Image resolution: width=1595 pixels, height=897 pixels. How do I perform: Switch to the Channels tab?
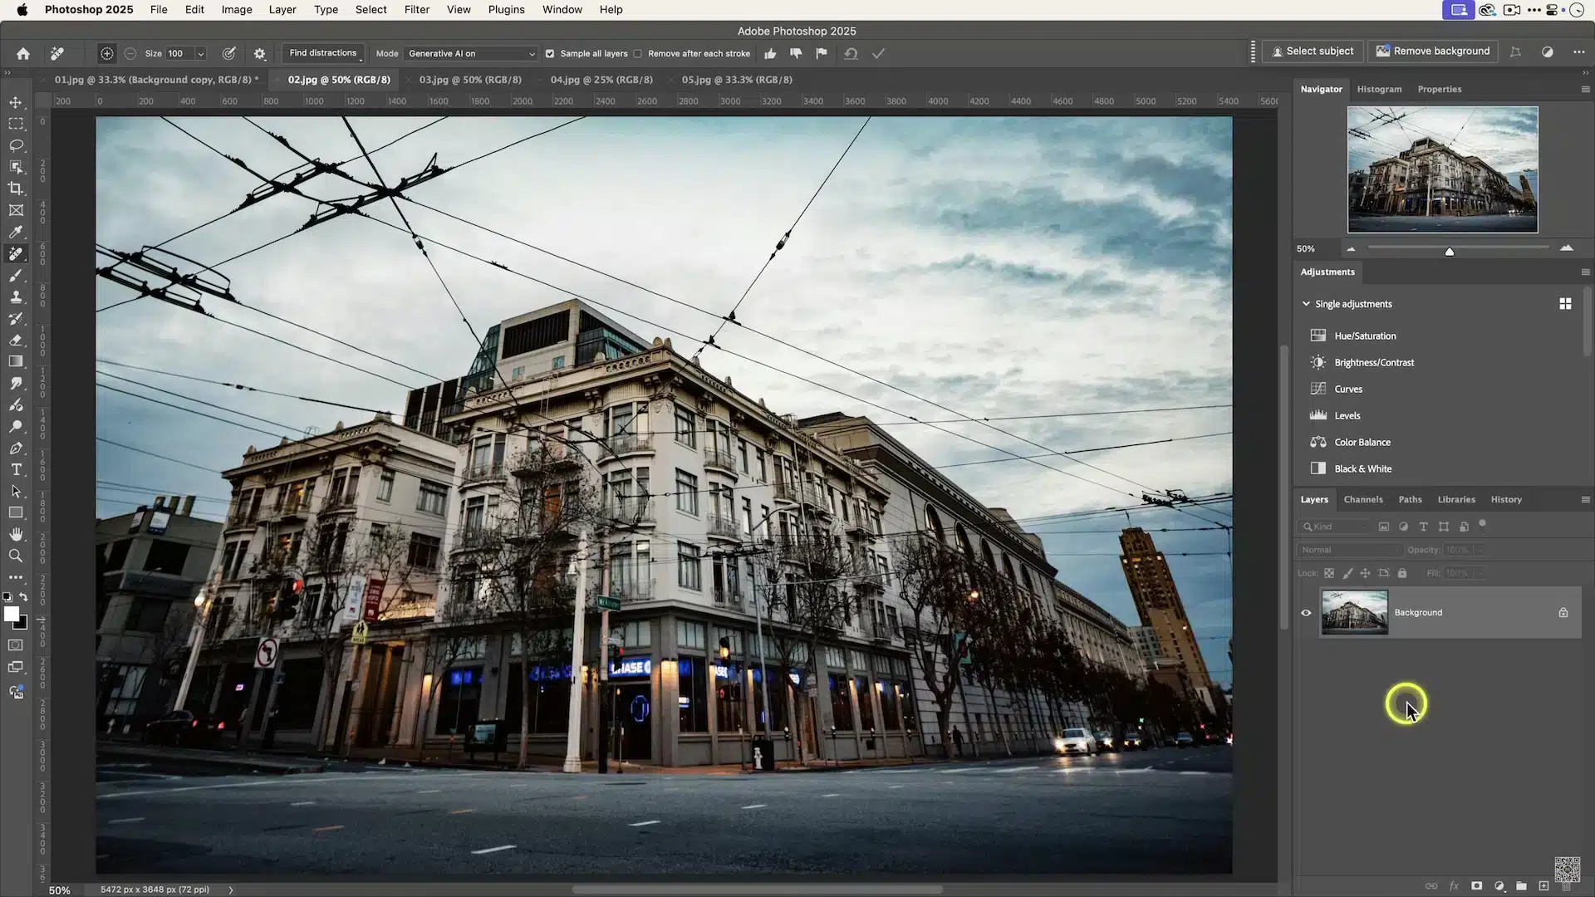[1362, 499]
